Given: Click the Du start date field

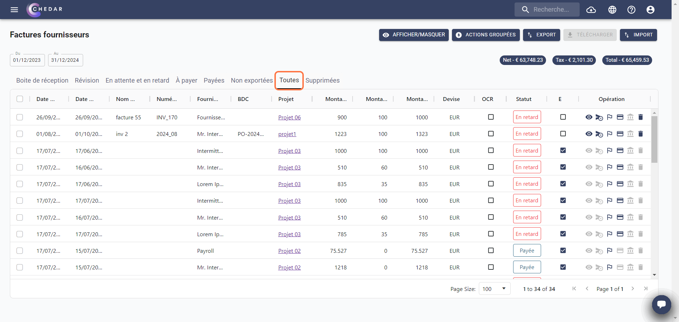Looking at the screenshot, I should [27, 60].
